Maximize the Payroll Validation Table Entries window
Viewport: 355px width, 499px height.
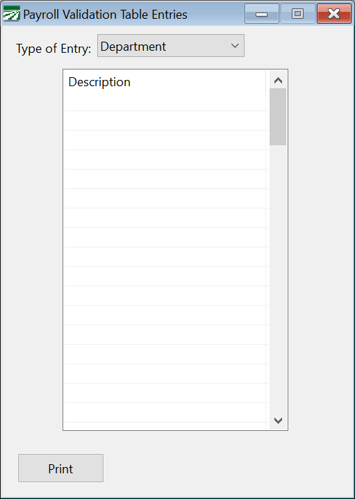(x=298, y=14)
